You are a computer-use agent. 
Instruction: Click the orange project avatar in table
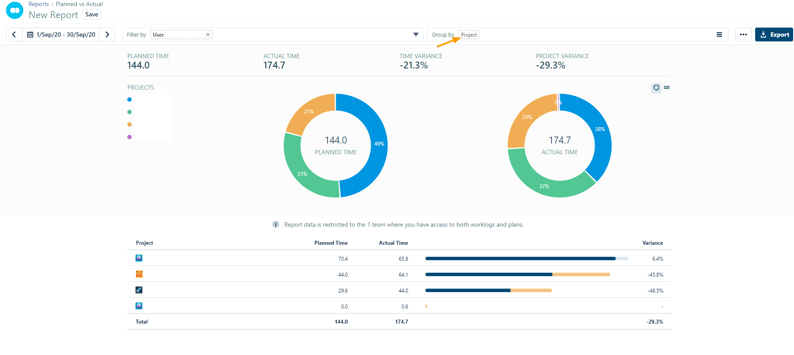(x=139, y=274)
